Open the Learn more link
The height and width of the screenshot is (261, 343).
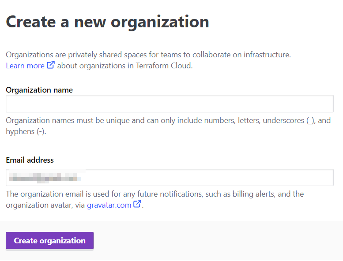coord(25,66)
